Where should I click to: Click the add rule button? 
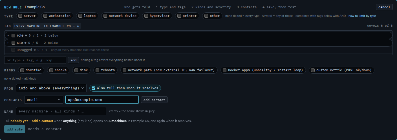point(15,129)
